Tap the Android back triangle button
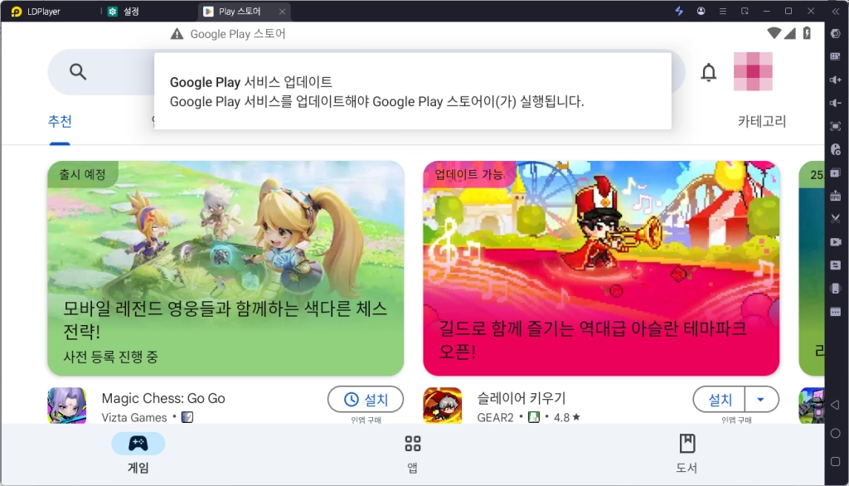The image size is (849, 486). tap(836, 406)
